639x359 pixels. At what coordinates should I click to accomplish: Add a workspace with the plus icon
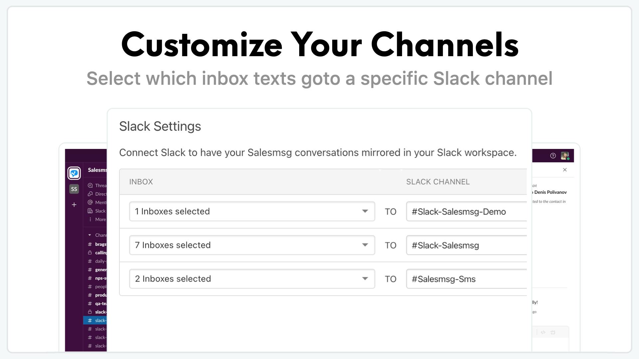click(74, 205)
